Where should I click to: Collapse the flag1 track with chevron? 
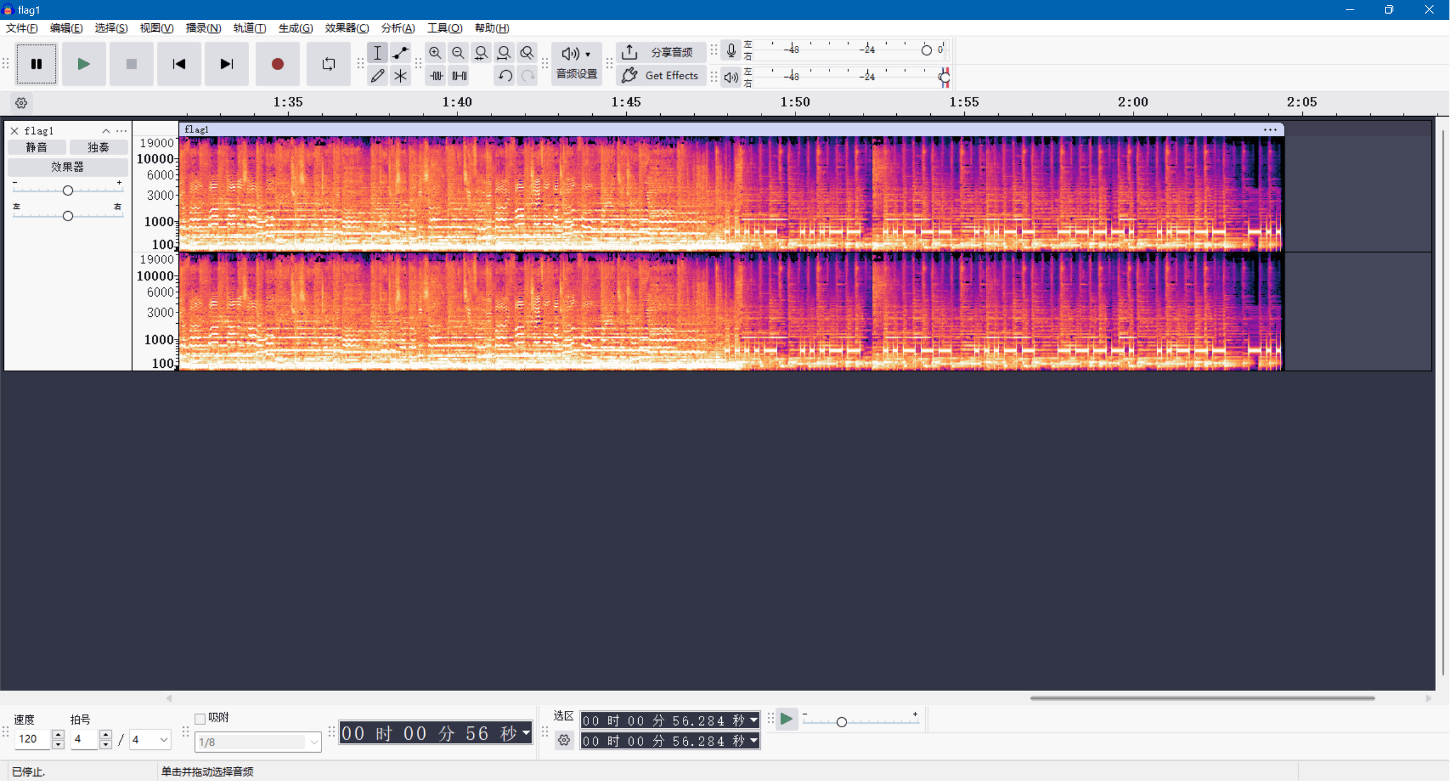point(106,131)
